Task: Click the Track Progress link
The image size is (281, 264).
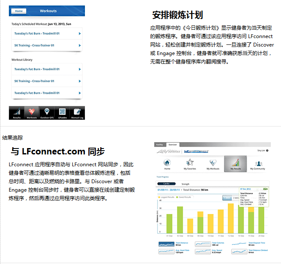Action: click(163, 176)
